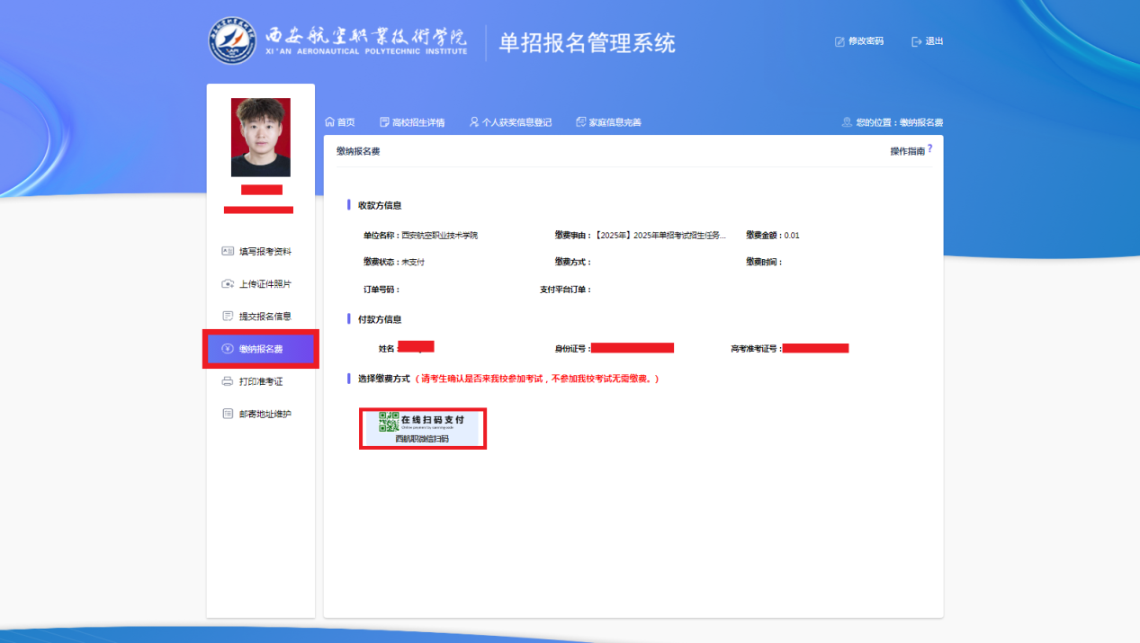Open 填写报考资料 in the sidebar
Image resolution: width=1140 pixels, height=643 pixels.
(265, 252)
